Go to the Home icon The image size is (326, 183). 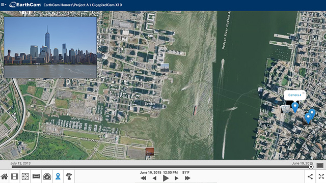4,176
